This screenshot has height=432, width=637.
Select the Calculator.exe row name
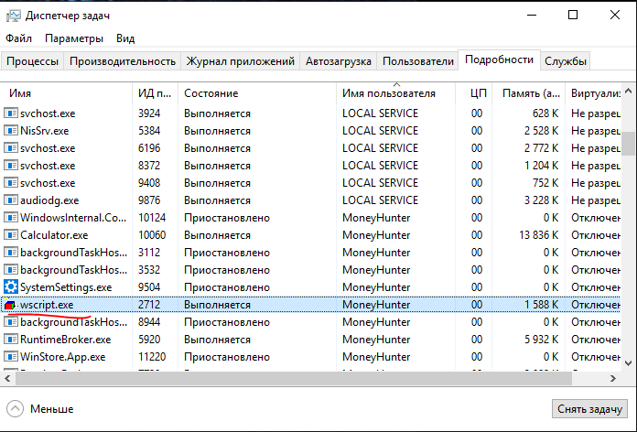54,235
